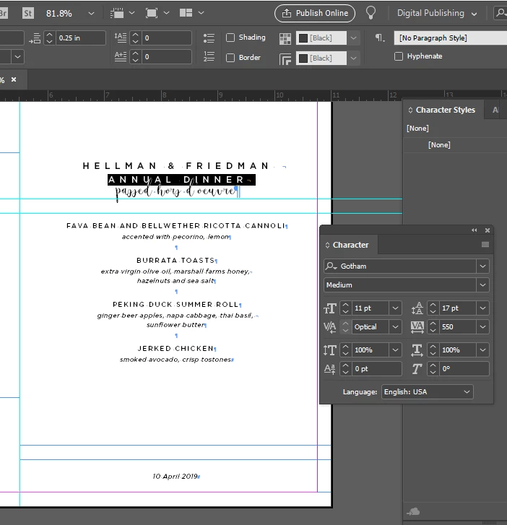Expand the Digital Publishing workspace dropdown
507x525 pixels.
tap(474, 14)
